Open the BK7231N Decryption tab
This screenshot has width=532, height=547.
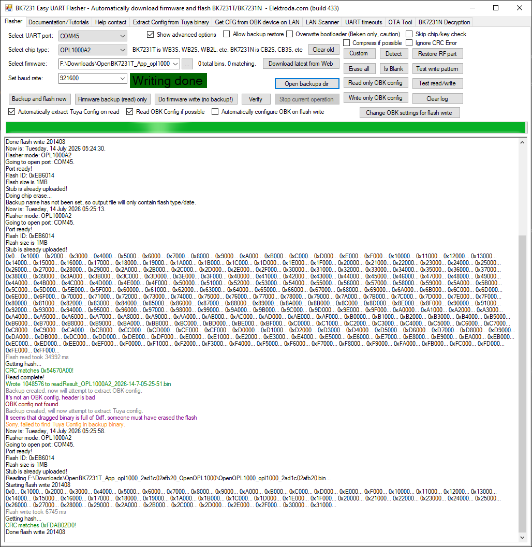point(444,22)
